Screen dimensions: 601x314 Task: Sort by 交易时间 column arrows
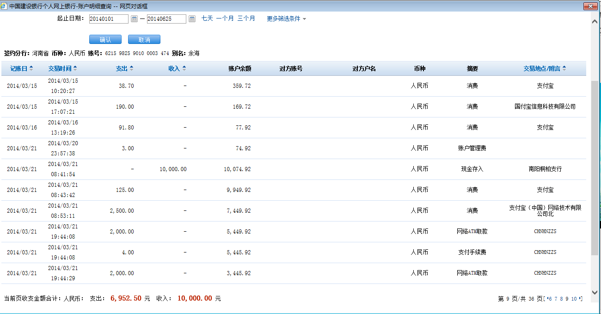75,68
